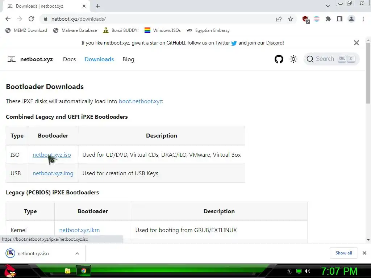Image resolution: width=371 pixels, height=278 pixels.
Task: Open the Windows ISOs bookmark
Action: point(163,30)
